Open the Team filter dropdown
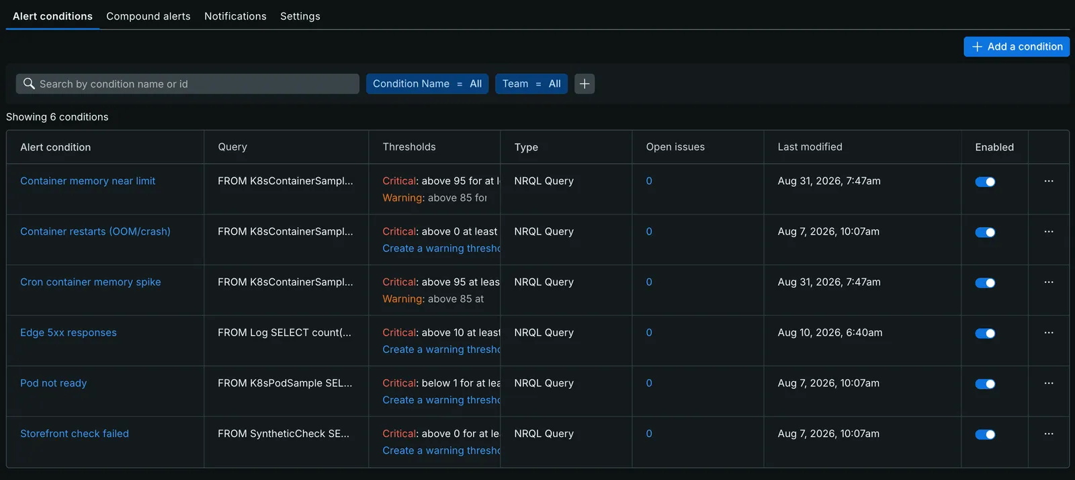The height and width of the screenshot is (480, 1075). click(x=531, y=84)
